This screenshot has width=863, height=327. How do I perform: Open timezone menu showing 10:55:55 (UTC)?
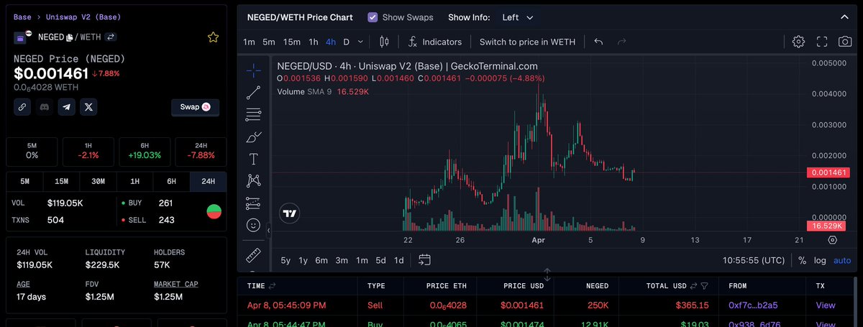click(x=754, y=260)
